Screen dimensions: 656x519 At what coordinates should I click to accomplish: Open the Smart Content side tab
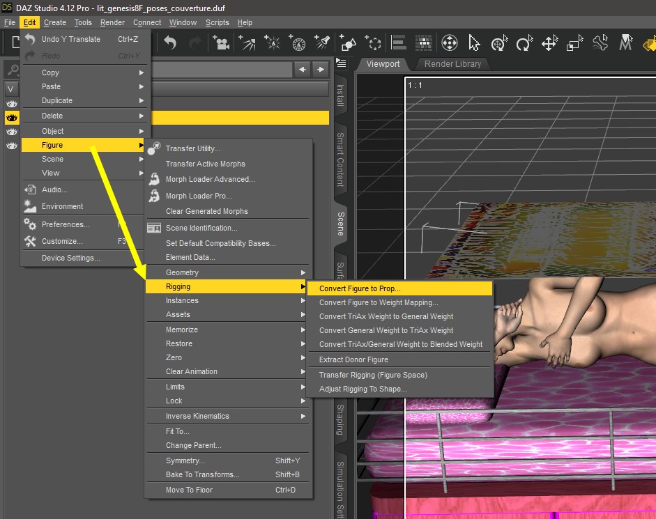341,159
